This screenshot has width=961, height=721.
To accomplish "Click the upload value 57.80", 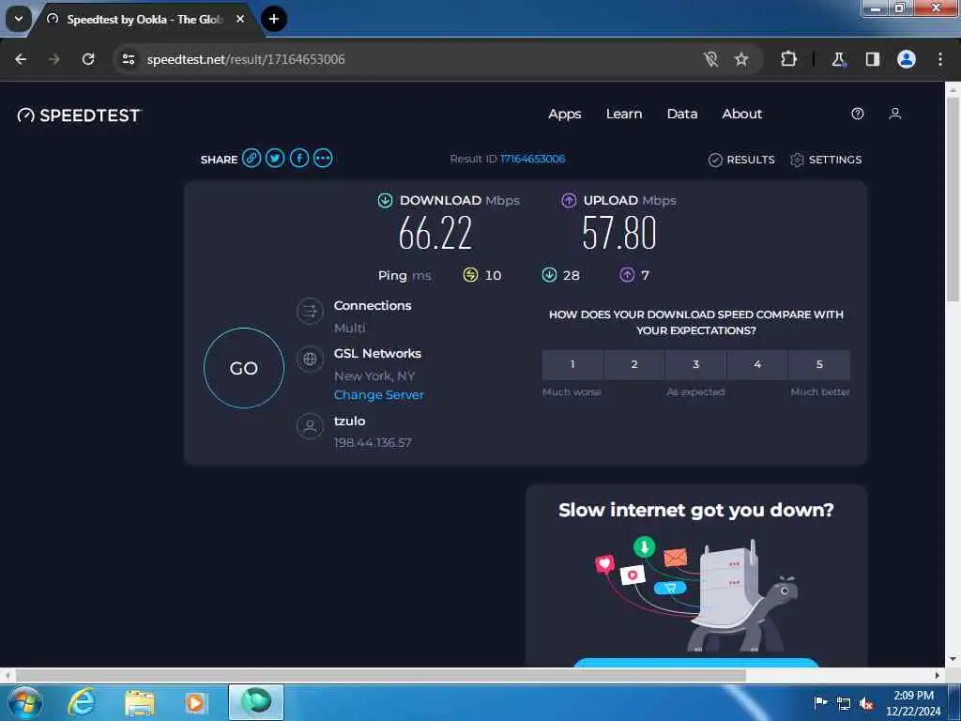I will [x=619, y=233].
